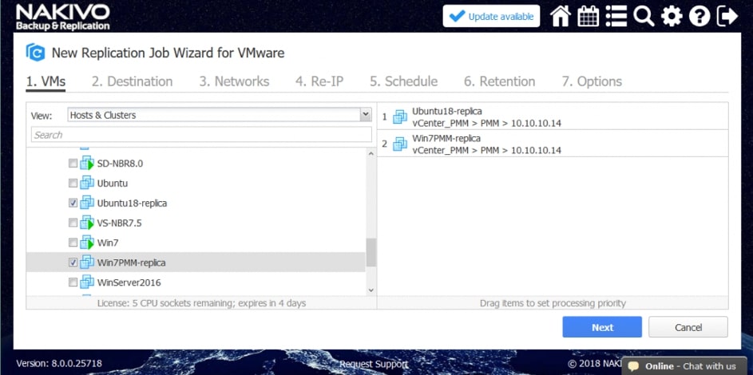
Task: Open the calendar icon in header
Action: (x=588, y=16)
